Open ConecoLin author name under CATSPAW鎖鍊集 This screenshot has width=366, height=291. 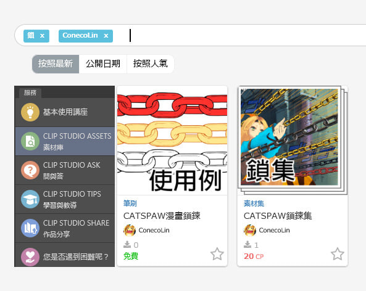click(x=274, y=231)
